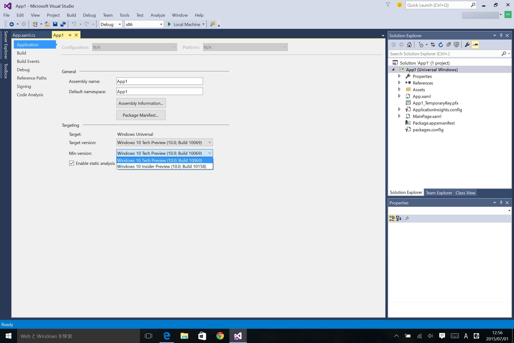Collapse All items in Solution Explorer
This screenshot has width=514, height=343.
coord(449,45)
